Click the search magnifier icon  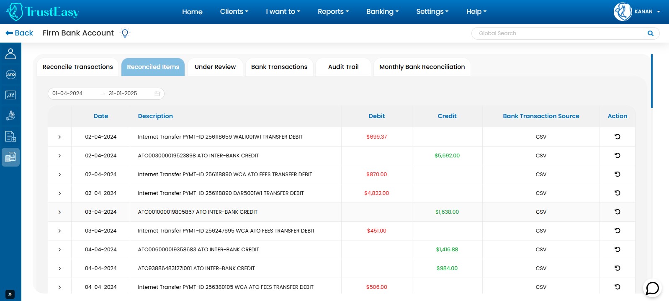click(x=650, y=33)
